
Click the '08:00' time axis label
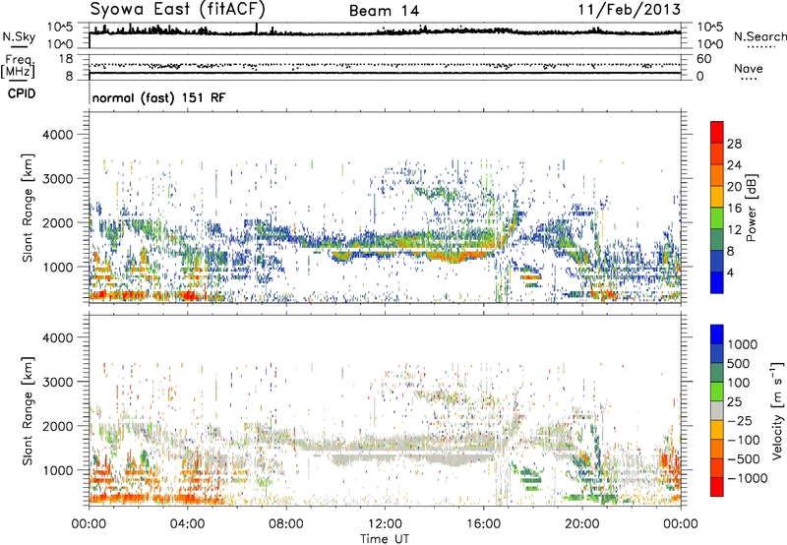click(x=286, y=524)
